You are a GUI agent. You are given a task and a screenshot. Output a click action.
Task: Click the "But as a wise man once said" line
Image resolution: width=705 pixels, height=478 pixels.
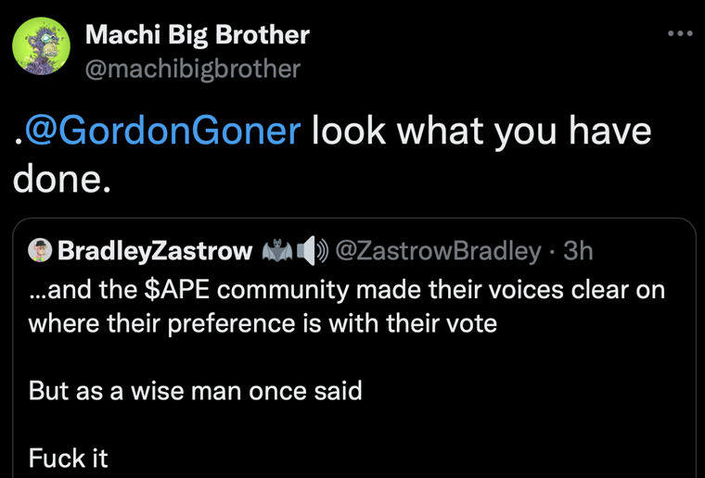(195, 391)
